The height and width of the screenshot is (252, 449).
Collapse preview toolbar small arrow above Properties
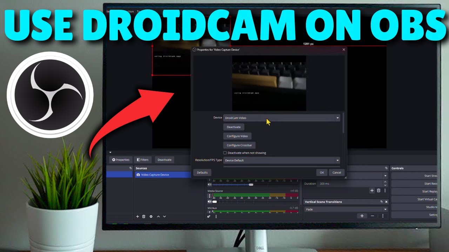[x=110, y=153]
